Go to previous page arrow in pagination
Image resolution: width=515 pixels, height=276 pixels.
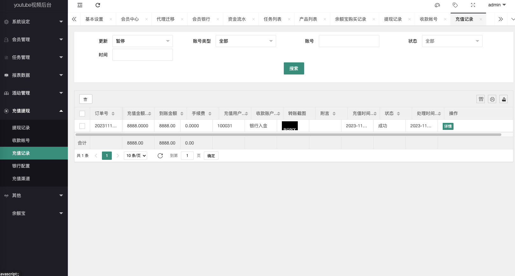pyautogui.click(x=96, y=156)
